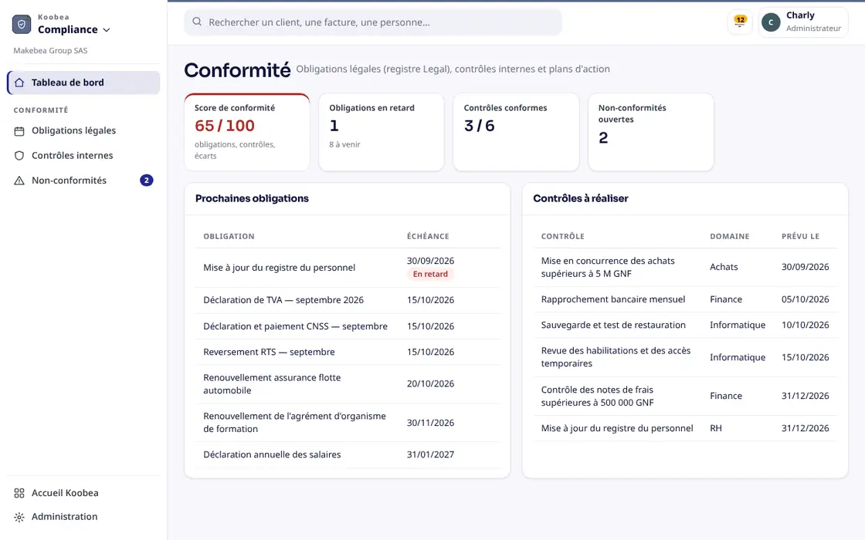Click the 05/10/2026 planned date
The height and width of the screenshot is (540, 865).
(805, 300)
